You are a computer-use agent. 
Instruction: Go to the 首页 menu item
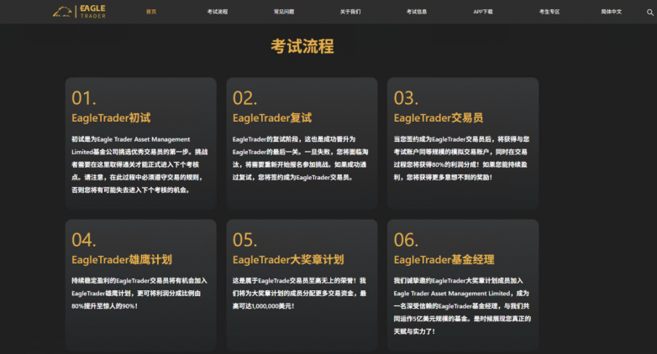tap(151, 12)
